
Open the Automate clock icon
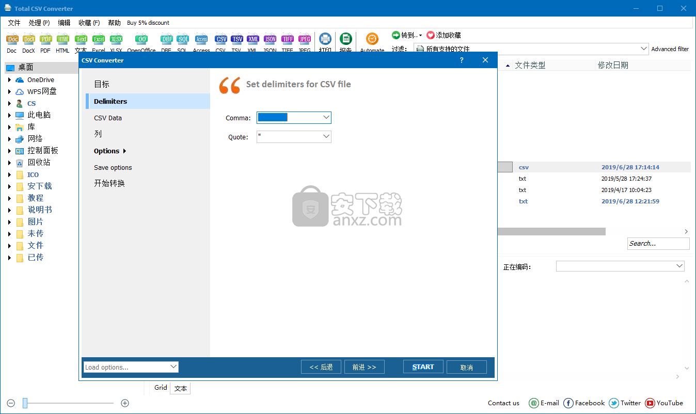[x=372, y=39]
